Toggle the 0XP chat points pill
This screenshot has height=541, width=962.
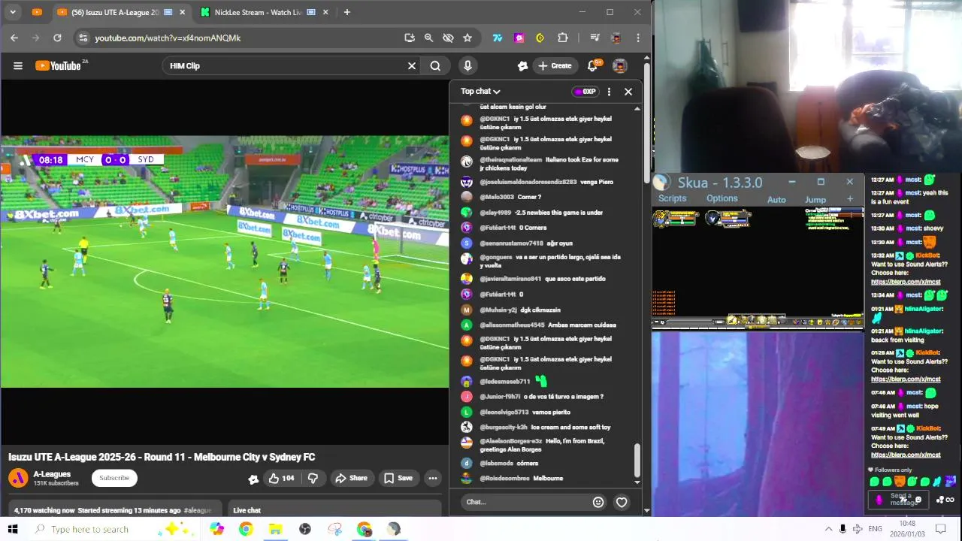coord(585,92)
